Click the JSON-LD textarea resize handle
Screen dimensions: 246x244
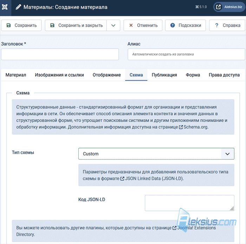tap(232, 208)
